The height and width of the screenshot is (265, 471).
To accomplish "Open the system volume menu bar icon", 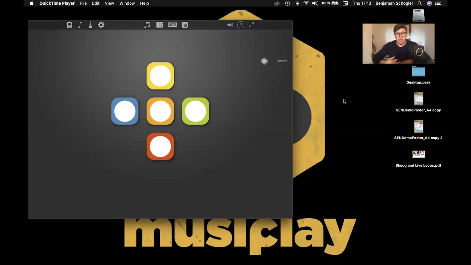I will point(315,3).
